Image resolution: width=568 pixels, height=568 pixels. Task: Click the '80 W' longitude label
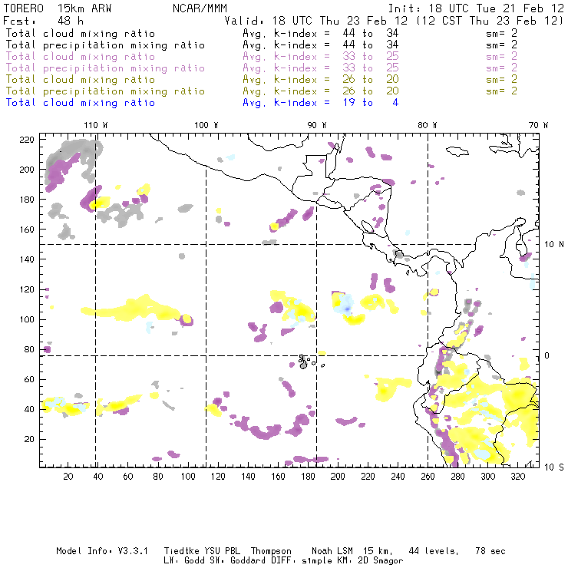tap(427, 125)
